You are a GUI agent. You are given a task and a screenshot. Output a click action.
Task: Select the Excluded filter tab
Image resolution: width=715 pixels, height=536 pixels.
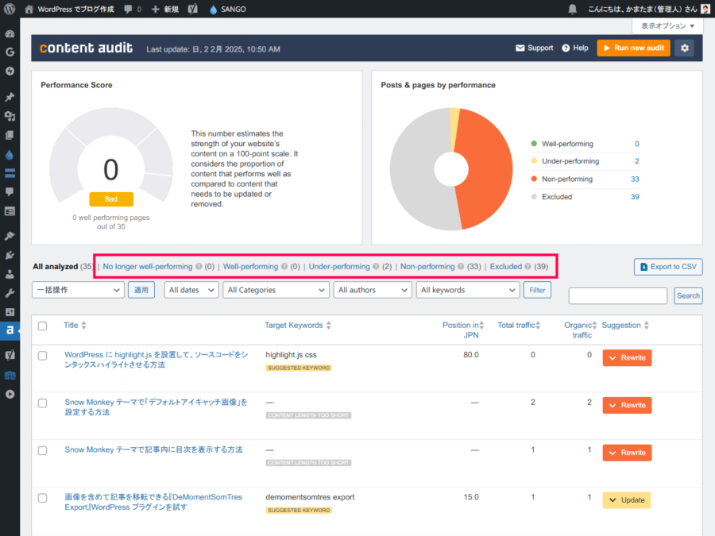pyautogui.click(x=506, y=267)
